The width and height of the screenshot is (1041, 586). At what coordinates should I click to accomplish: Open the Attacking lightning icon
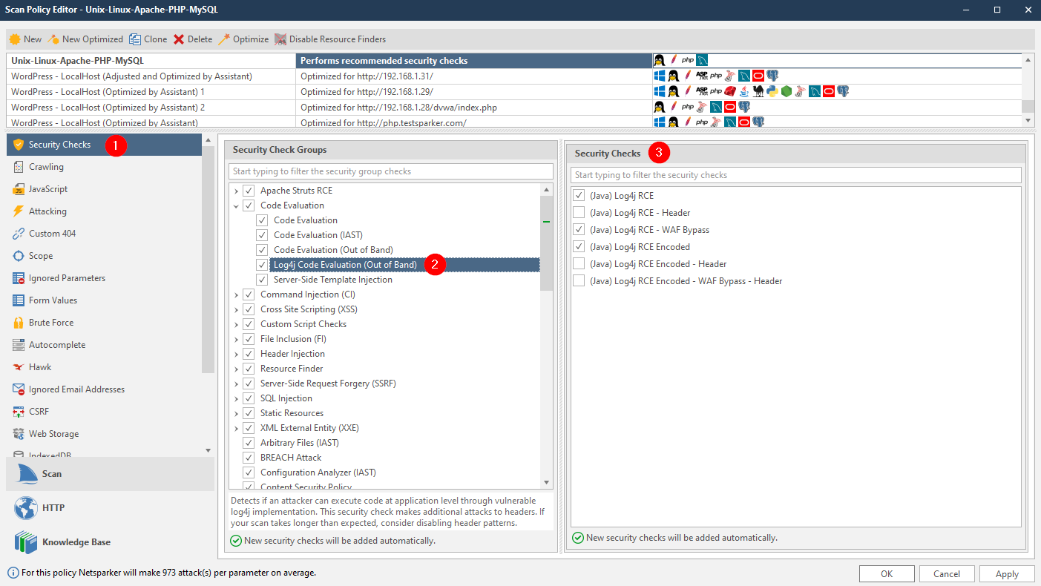coord(19,211)
